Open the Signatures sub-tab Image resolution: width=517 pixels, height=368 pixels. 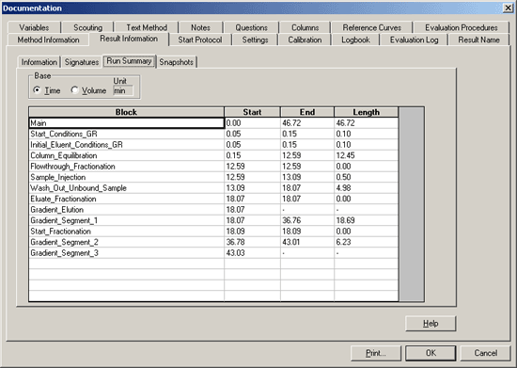coord(82,62)
